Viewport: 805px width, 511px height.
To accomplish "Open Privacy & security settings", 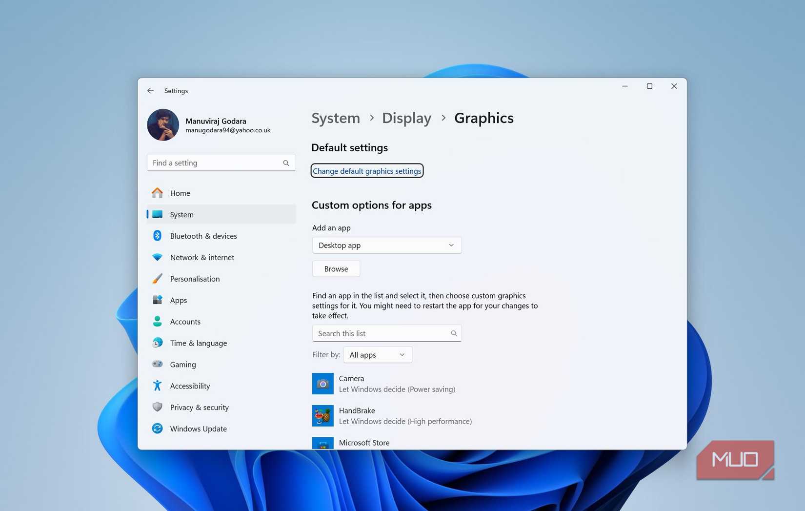I will click(x=221, y=407).
